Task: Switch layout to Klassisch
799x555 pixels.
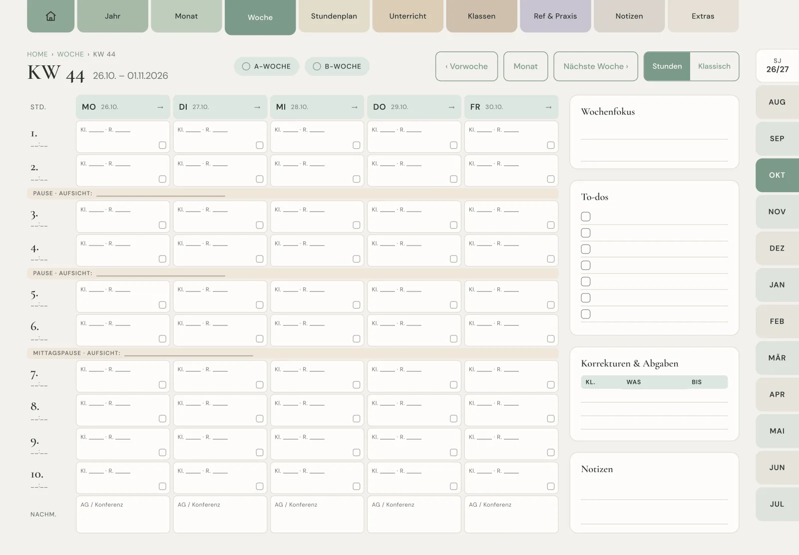Action: (714, 66)
